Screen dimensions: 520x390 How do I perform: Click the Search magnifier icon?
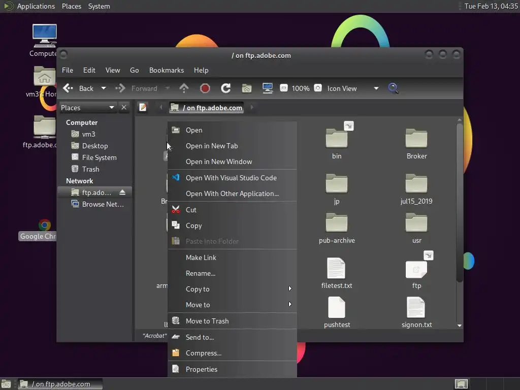(x=394, y=88)
